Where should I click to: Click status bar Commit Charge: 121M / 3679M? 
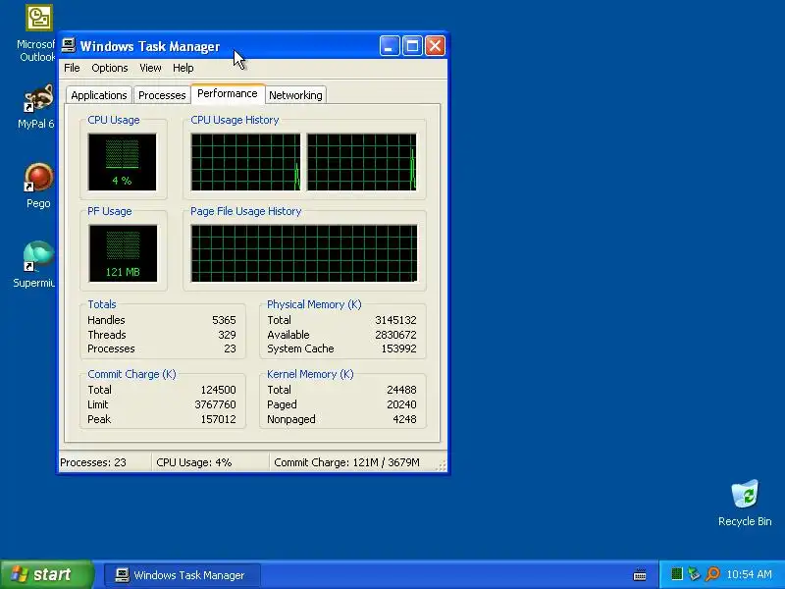[x=346, y=462]
